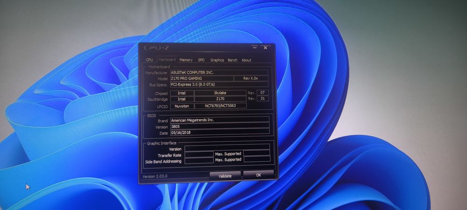Image resolution: width=467 pixels, height=210 pixels.
Task: Open the Bench tab
Action: (233, 60)
